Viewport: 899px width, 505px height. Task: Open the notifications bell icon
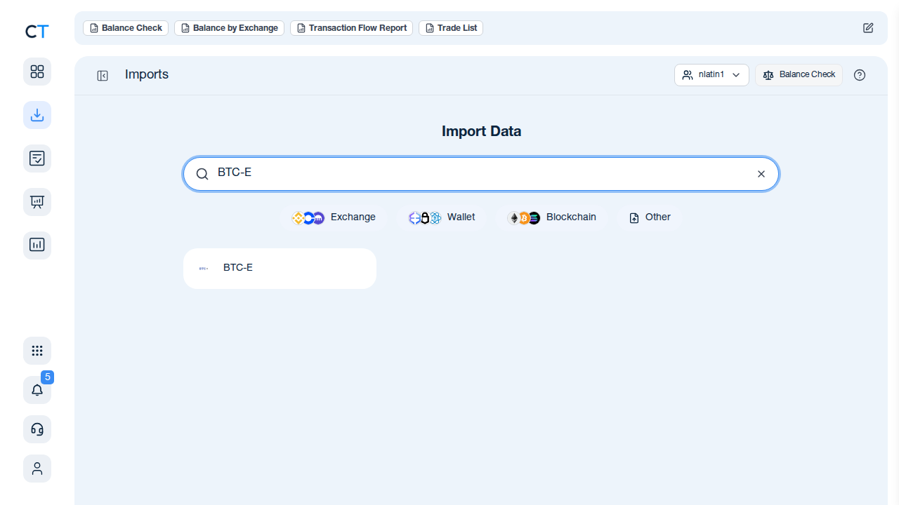coord(37,390)
